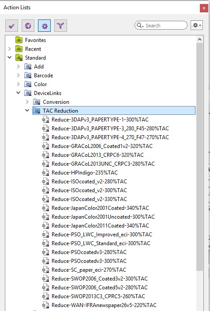Select Reduce-ISOcoated_v2-330%TAC action list
Screen dimensions: 210x311
89,199
